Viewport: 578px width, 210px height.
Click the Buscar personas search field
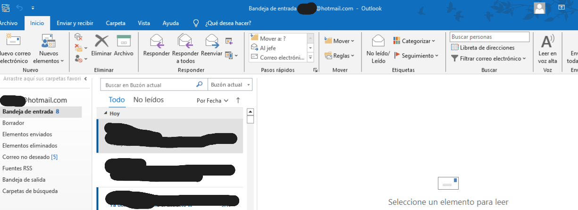pyautogui.click(x=489, y=37)
